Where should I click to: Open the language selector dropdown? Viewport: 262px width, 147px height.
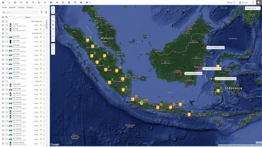[x=231, y=2]
